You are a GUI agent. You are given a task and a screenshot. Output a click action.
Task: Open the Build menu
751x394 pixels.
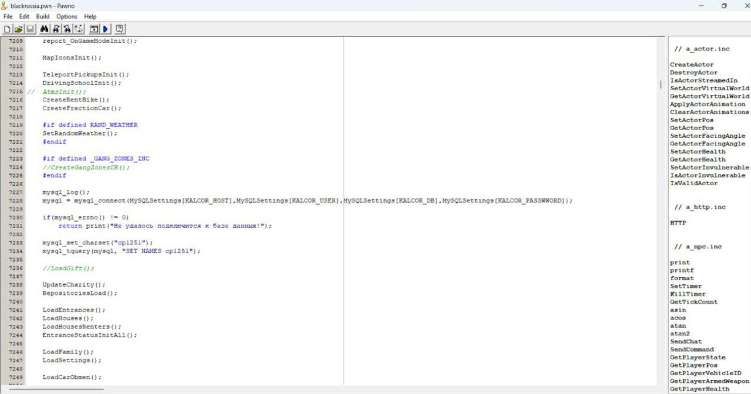coord(43,16)
